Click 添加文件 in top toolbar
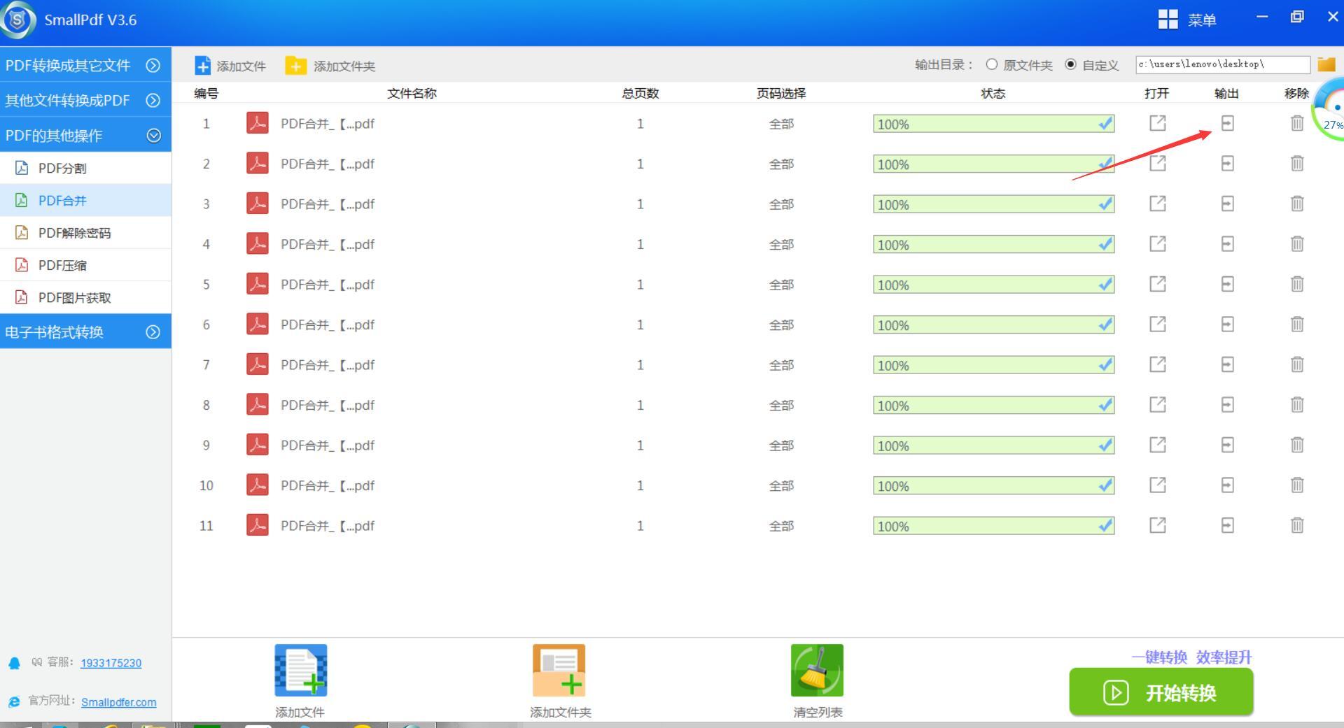This screenshot has width=1344, height=728. point(230,66)
